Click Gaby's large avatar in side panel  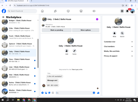pyautogui.click(x=118, y=21)
